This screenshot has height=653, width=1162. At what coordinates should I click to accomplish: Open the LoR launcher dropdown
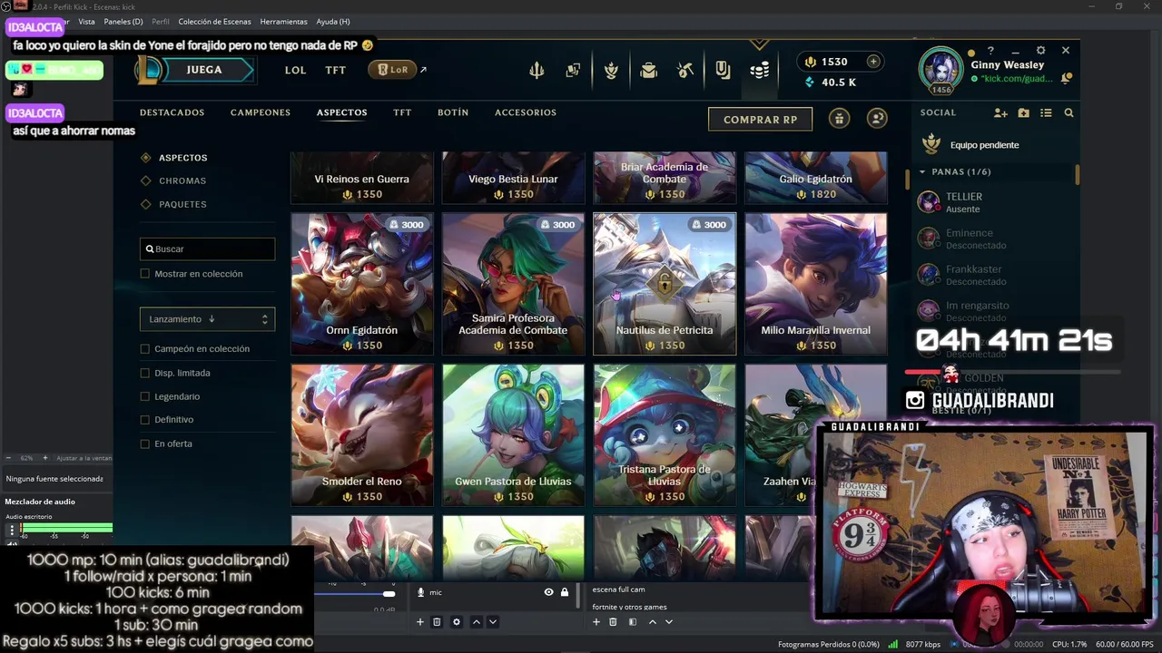(391, 70)
